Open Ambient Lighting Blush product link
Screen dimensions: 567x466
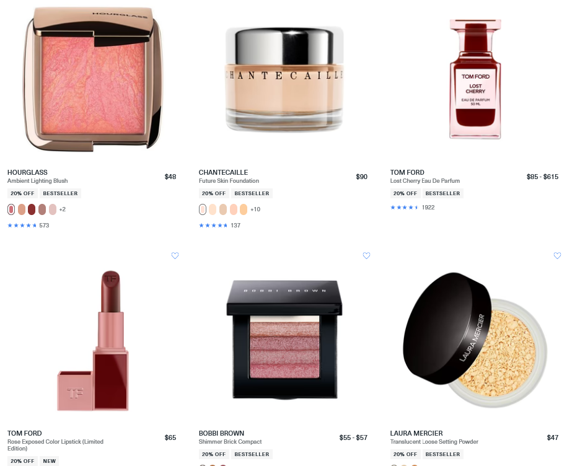tap(38, 181)
